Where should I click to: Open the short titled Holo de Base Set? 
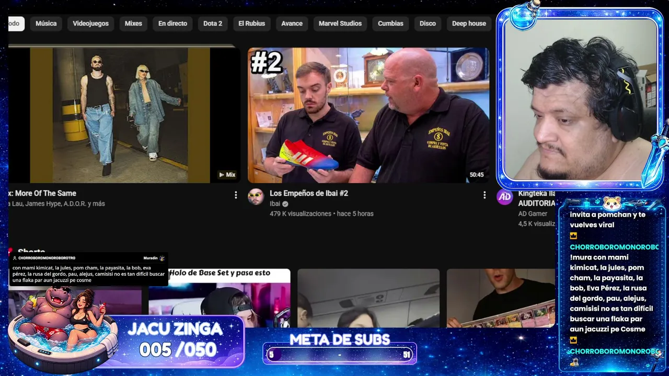(220, 298)
